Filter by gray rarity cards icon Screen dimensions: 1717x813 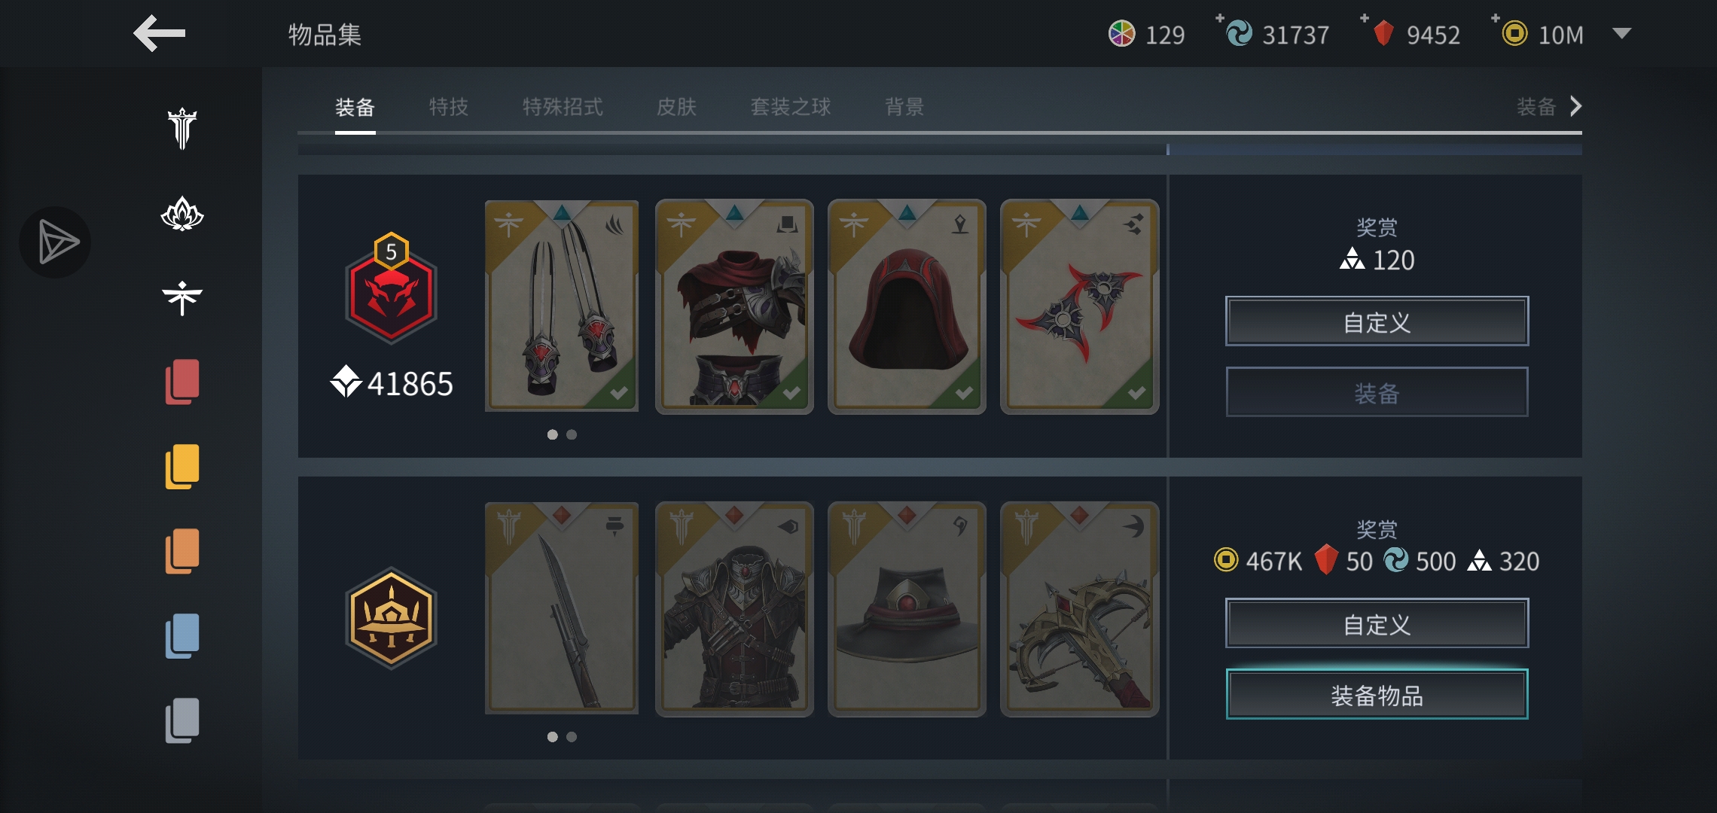(x=182, y=720)
